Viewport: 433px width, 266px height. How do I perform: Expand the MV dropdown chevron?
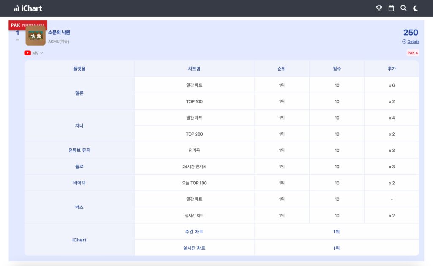42,53
